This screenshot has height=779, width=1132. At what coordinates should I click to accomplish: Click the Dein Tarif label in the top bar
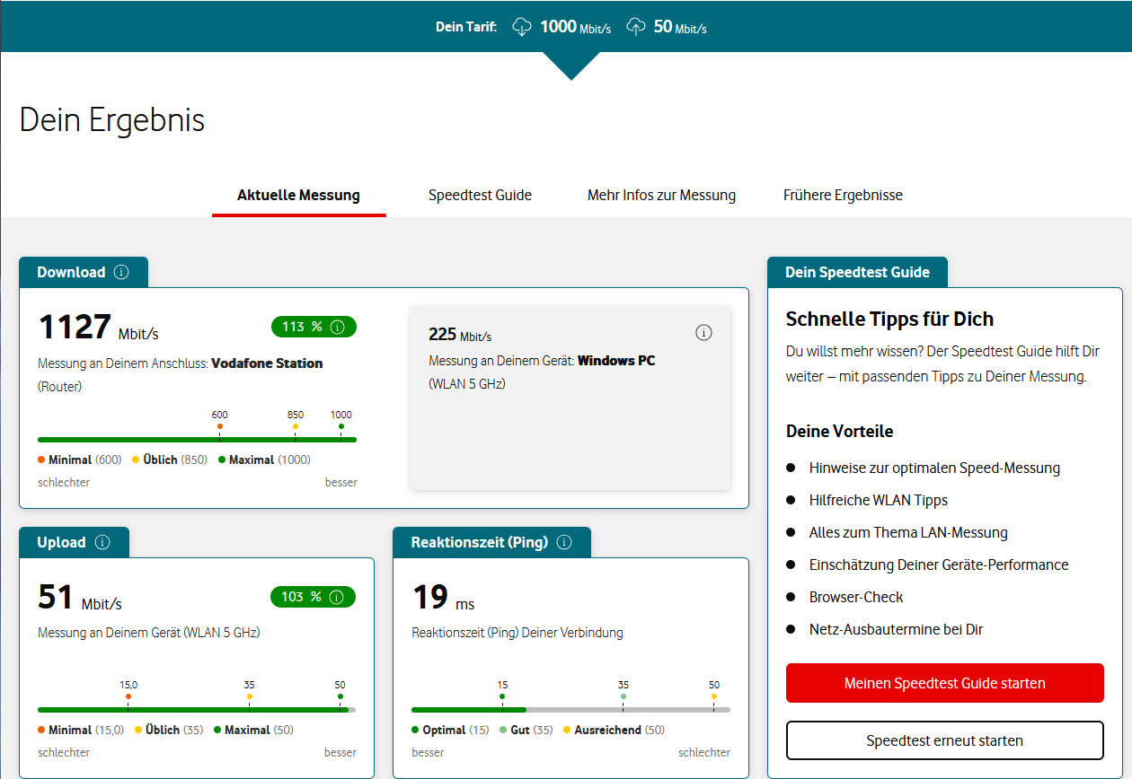coord(466,27)
